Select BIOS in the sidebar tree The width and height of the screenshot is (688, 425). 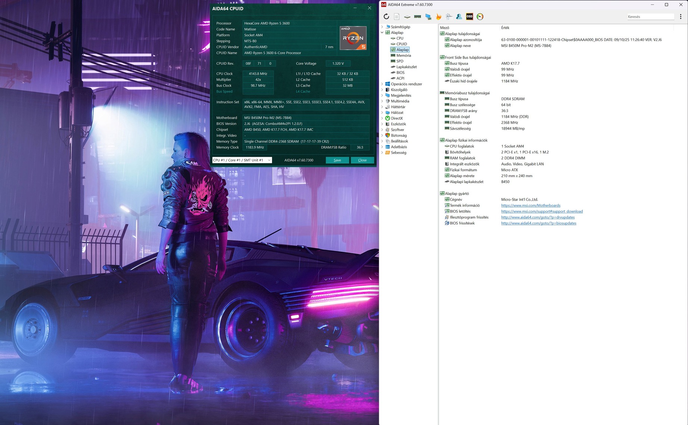point(400,72)
